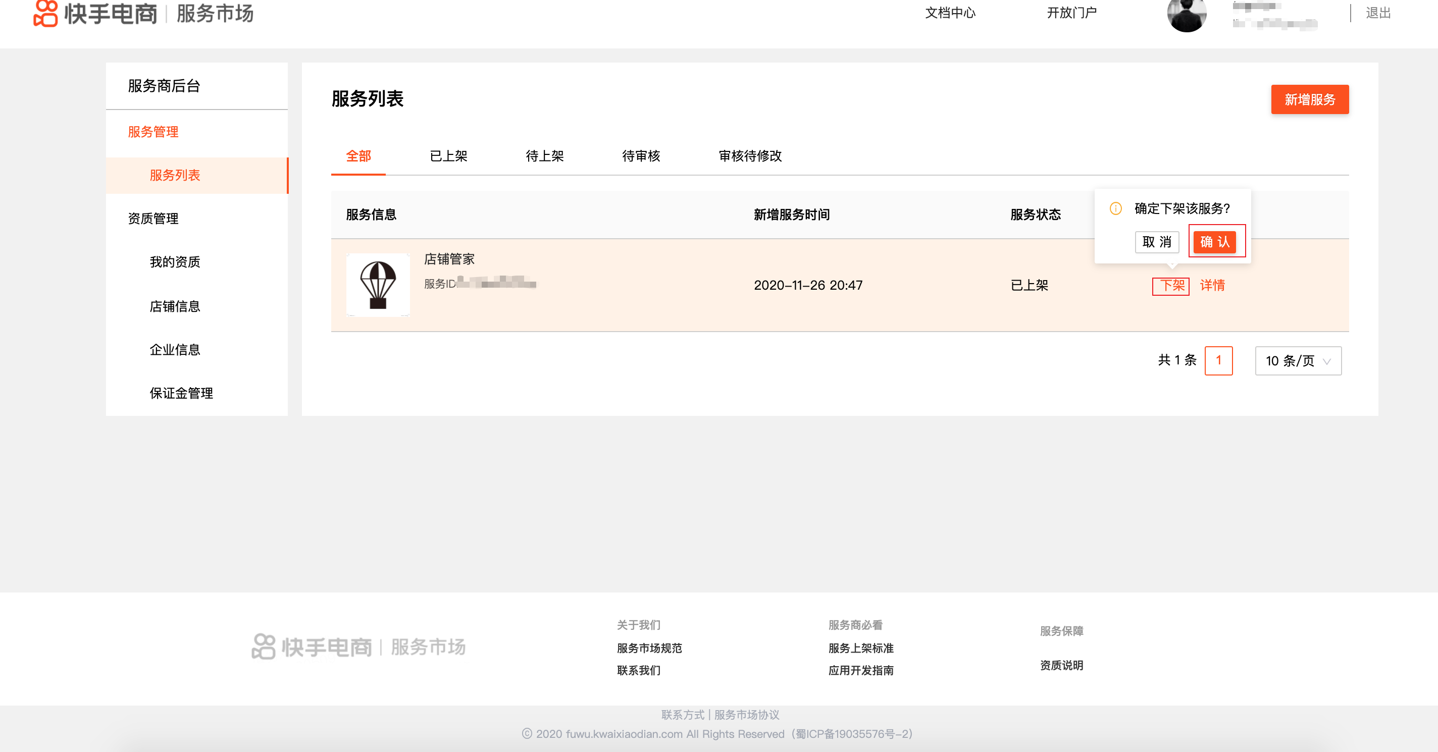The image size is (1438, 752).
Task: Switch to the 已上架 tab
Action: pos(449,156)
